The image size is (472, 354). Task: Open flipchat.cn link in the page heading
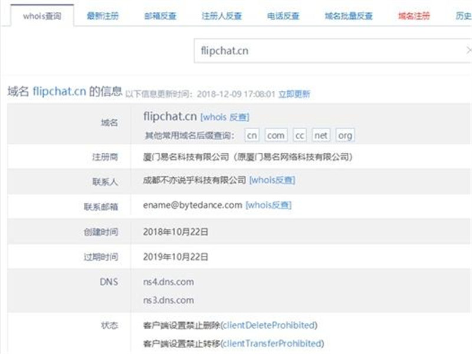coord(60,91)
